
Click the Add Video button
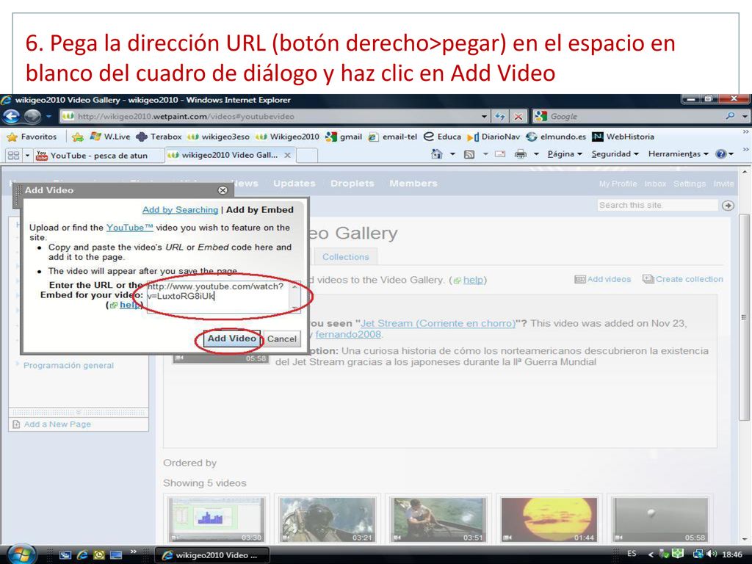tap(231, 339)
